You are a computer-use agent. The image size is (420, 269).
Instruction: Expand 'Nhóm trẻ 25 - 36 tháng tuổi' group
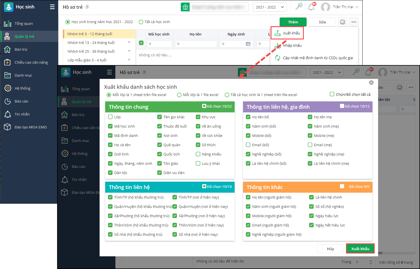(x=129, y=51)
